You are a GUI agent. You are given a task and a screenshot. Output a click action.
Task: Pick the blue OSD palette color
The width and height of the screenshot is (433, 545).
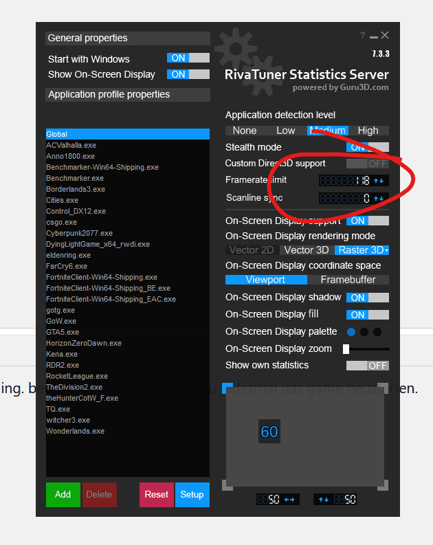[x=351, y=332]
